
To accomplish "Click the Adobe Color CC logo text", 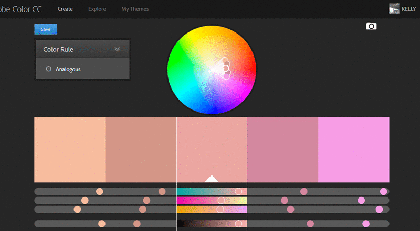I will point(21,9).
